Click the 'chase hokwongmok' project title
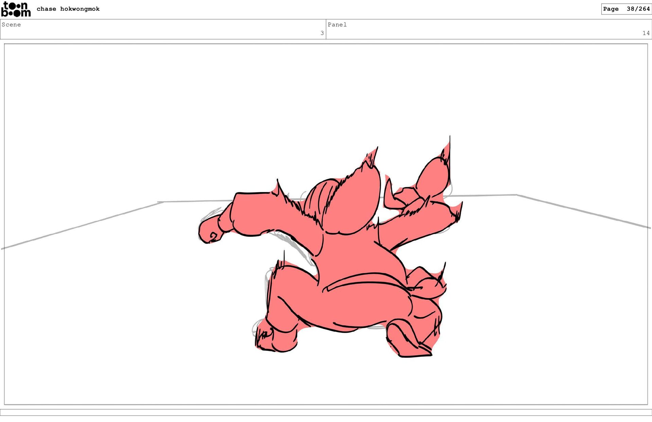Screen dimensions: 652x422 click(x=68, y=9)
